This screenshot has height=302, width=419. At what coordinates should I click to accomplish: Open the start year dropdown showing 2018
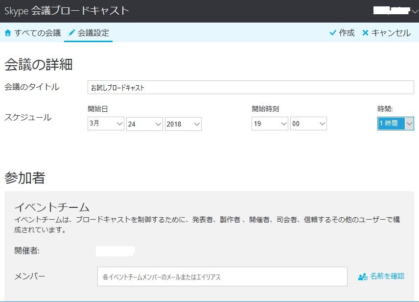[183, 124]
